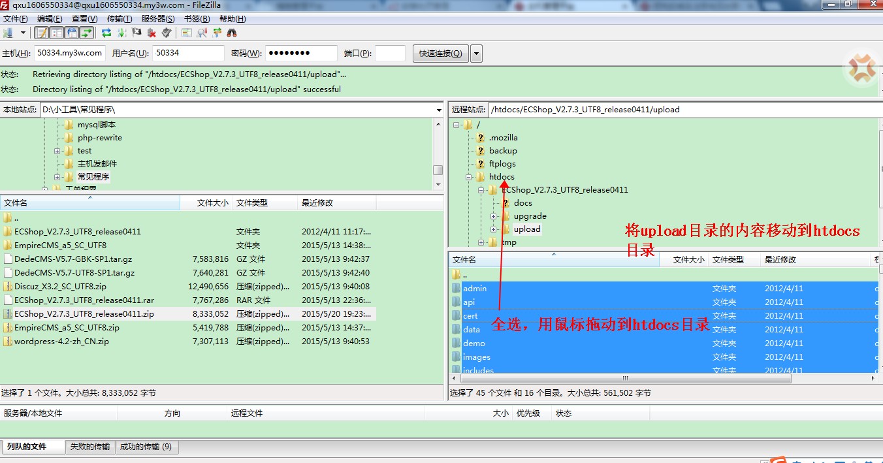
Task: Click the refresh file lists icon
Action: 106,33
